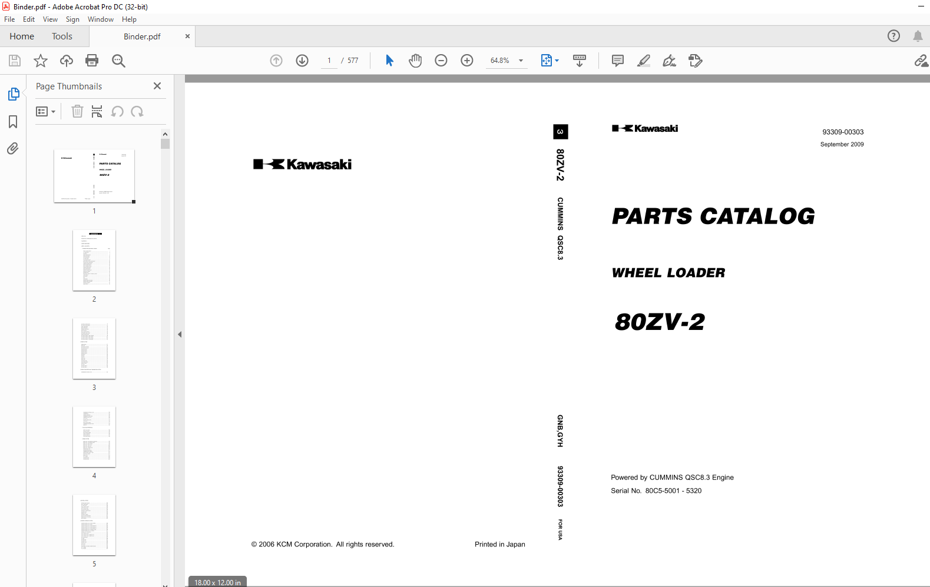Click the "WHEEL LOADER" heading text
Viewport: 930px width, 587px height.
(668, 273)
